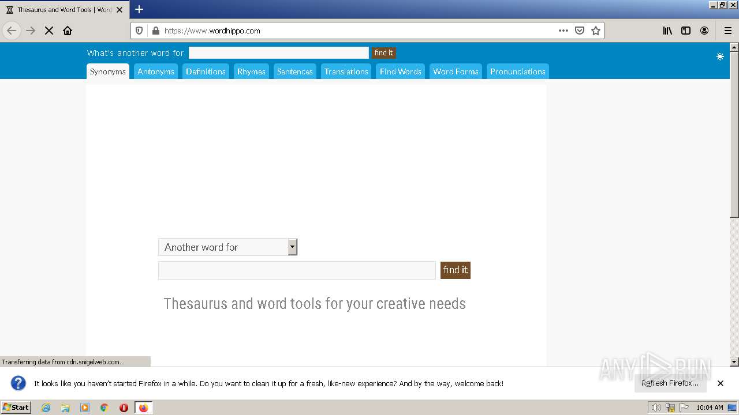
Task: Focus the main word search box
Action: point(297,270)
